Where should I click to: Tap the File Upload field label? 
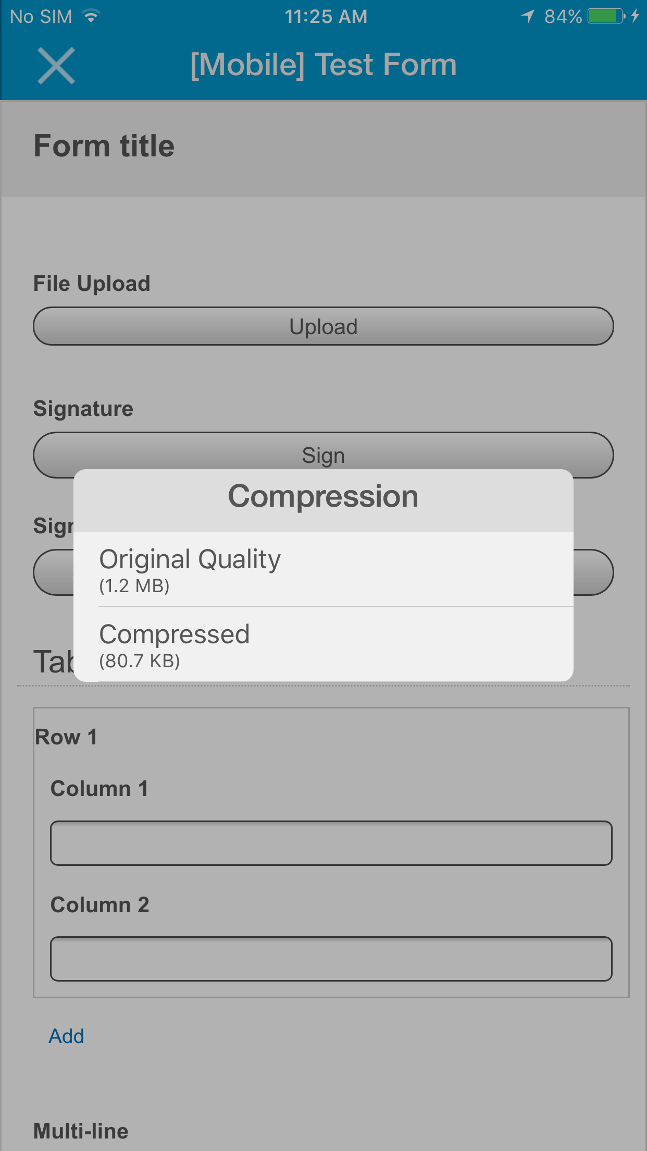pyautogui.click(x=92, y=284)
